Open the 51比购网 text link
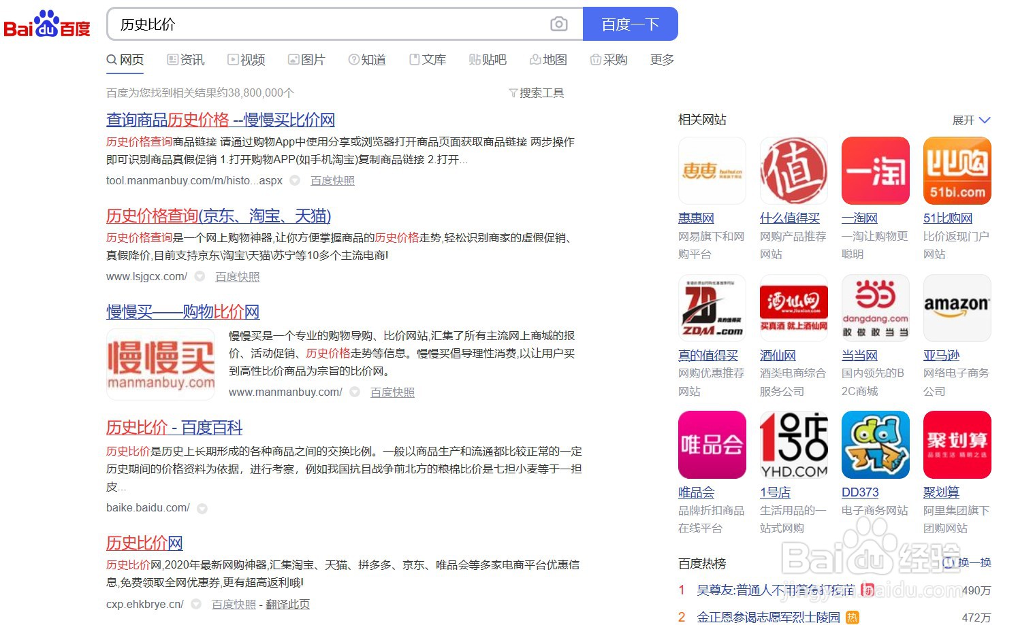The height and width of the screenshot is (625, 1018). point(948,218)
